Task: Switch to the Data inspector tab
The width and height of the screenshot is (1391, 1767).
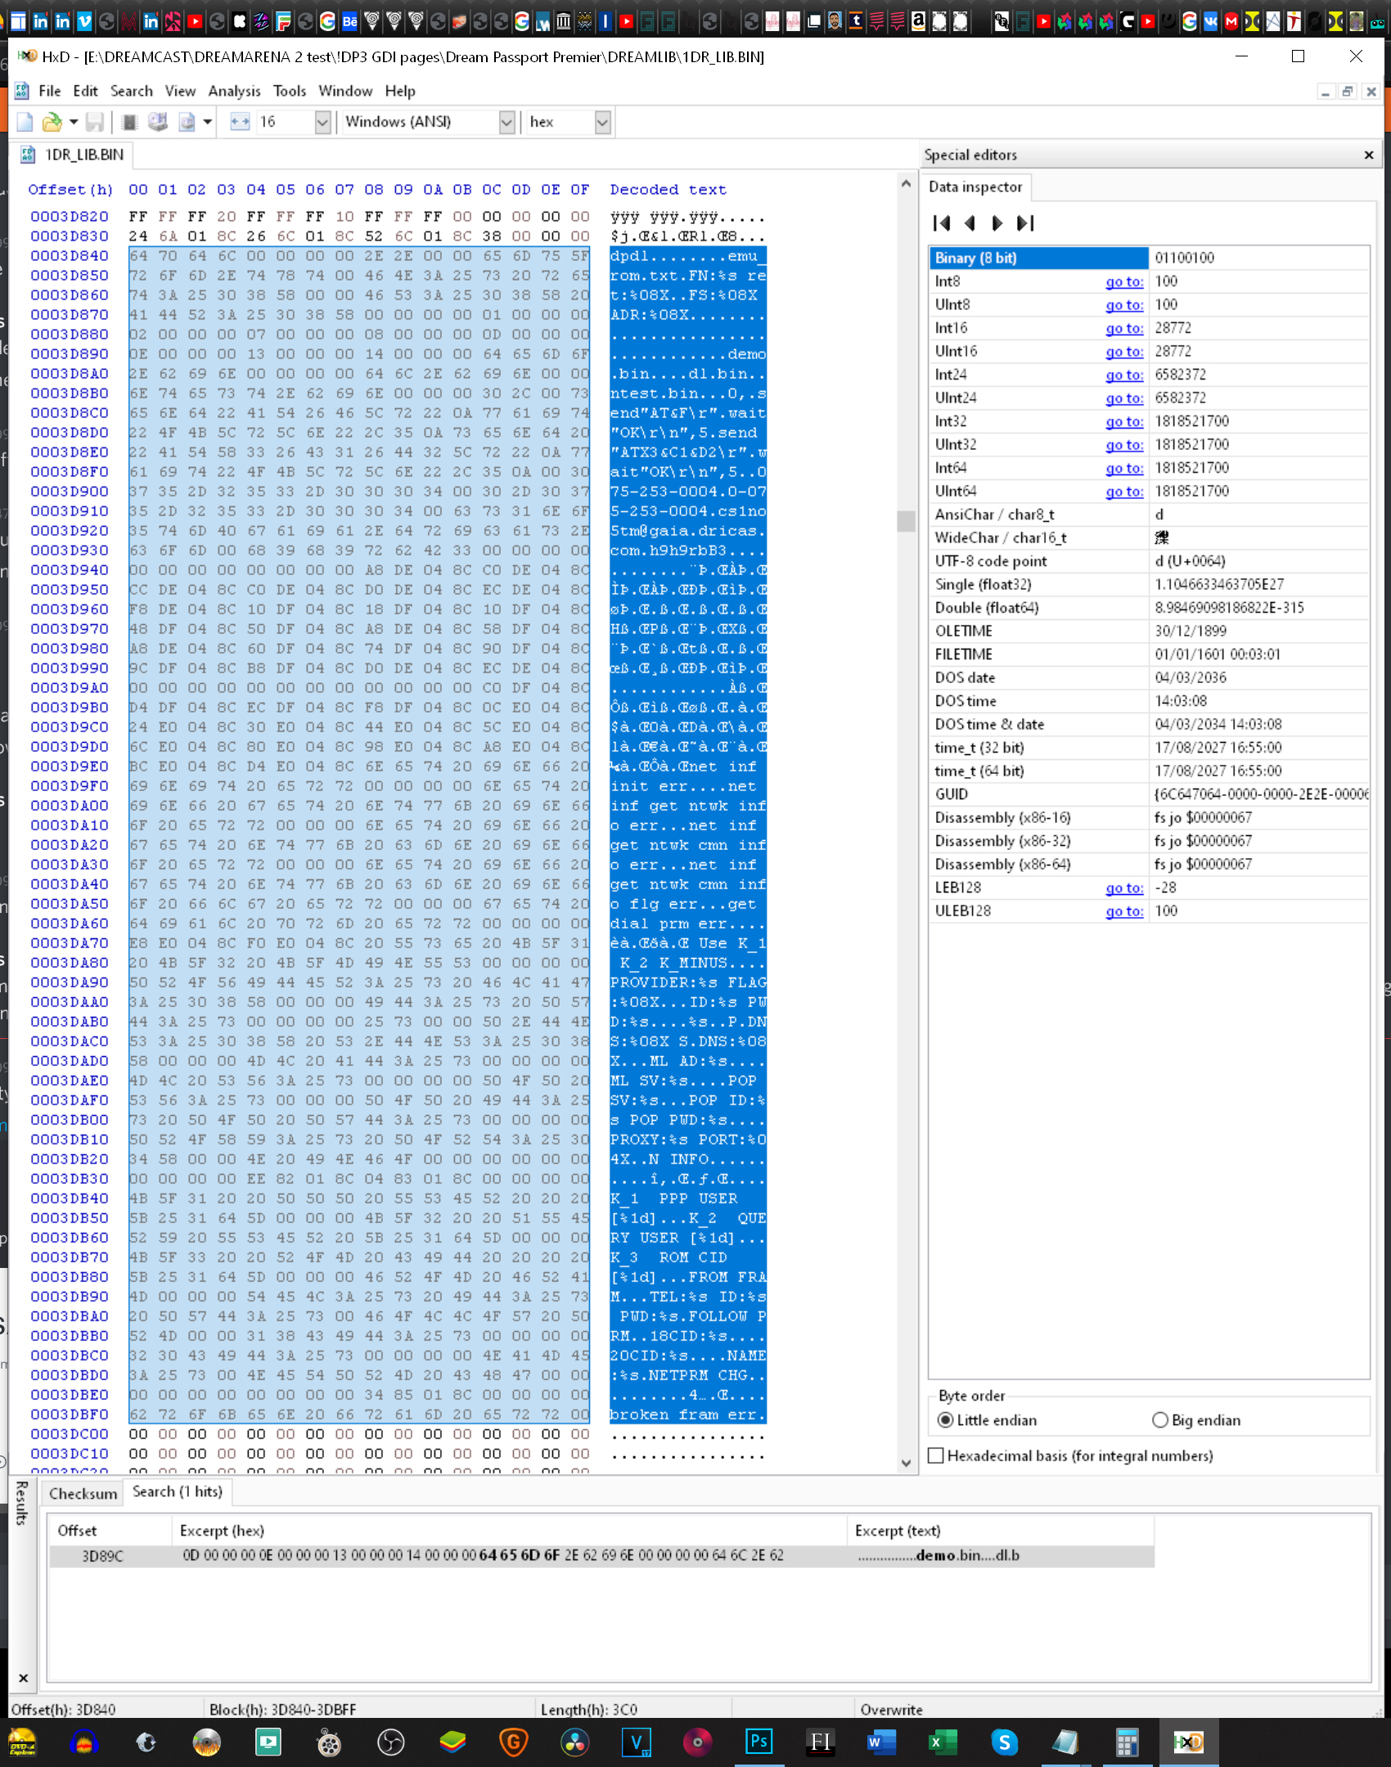Action: 975,187
